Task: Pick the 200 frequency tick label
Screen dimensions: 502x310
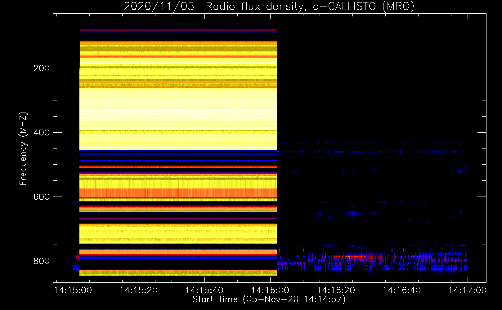Action: (42, 68)
